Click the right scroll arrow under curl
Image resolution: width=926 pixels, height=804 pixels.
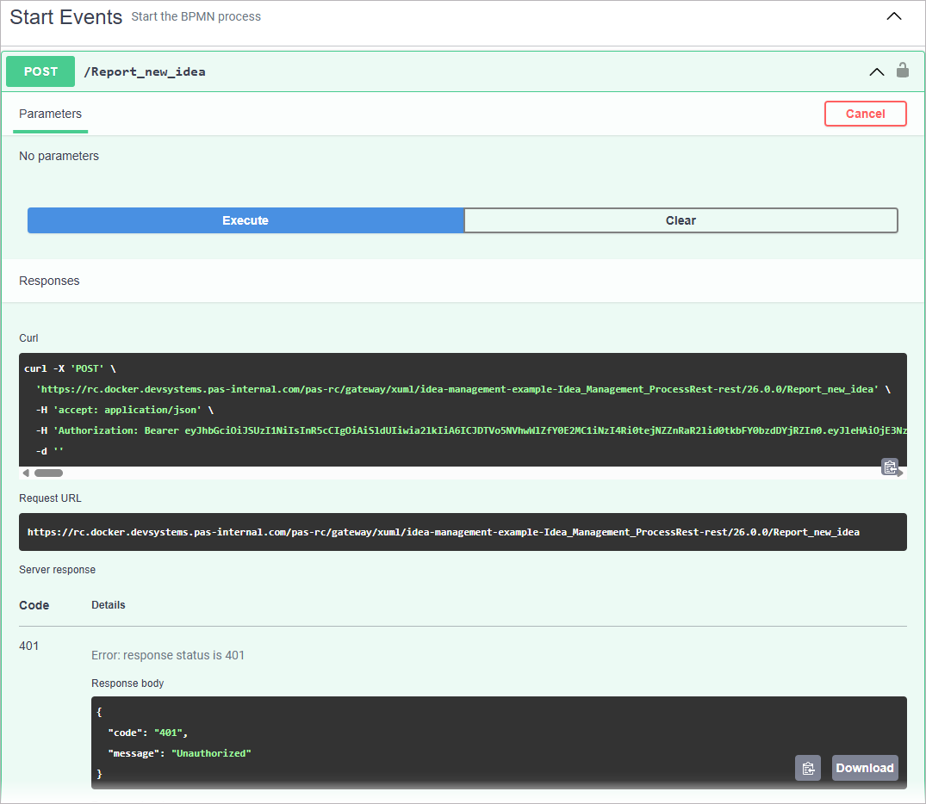point(901,473)
